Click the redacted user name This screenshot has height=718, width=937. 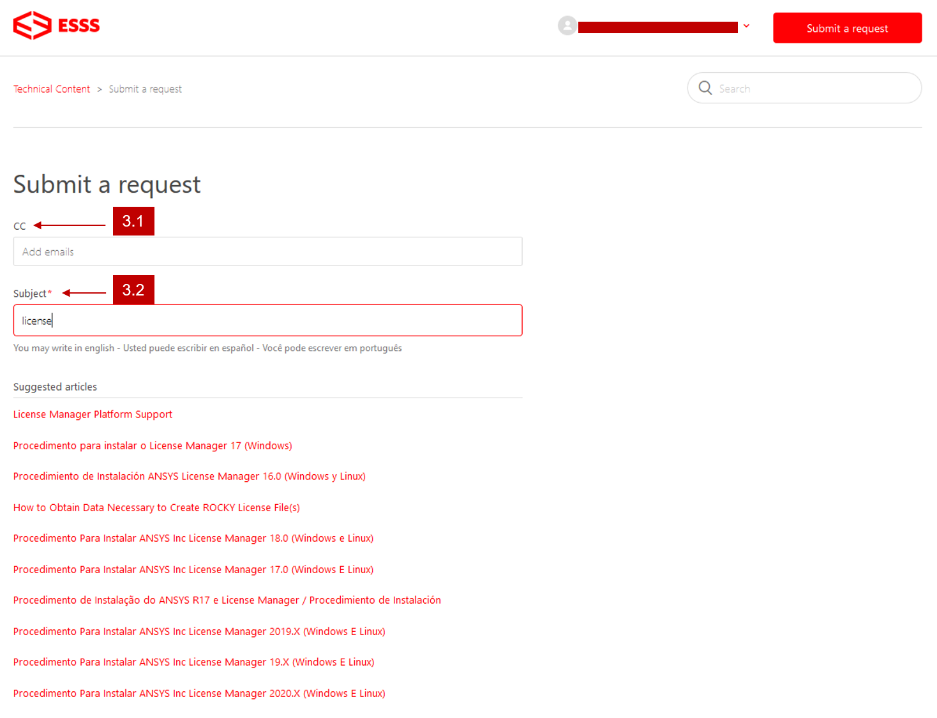click(658, 27)
